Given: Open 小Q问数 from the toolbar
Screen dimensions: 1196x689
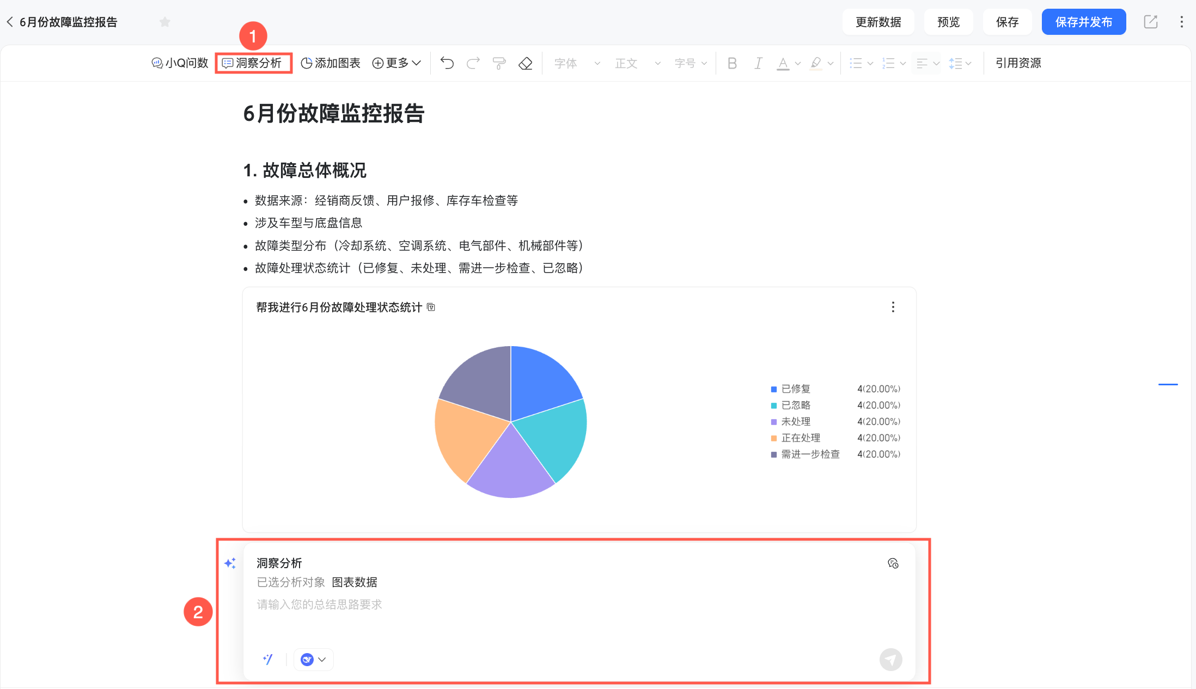Looking at the screenshot, I should [180, 63].
